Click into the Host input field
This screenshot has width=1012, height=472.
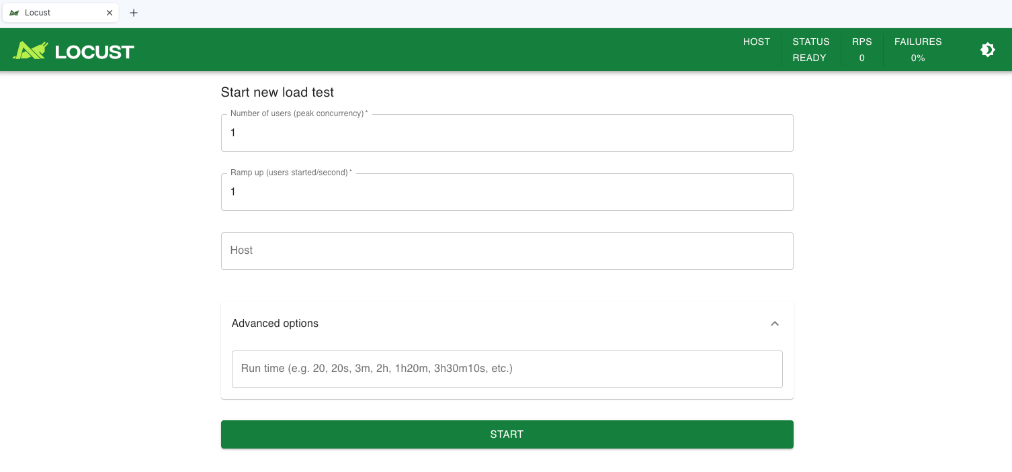click(507, 251)
